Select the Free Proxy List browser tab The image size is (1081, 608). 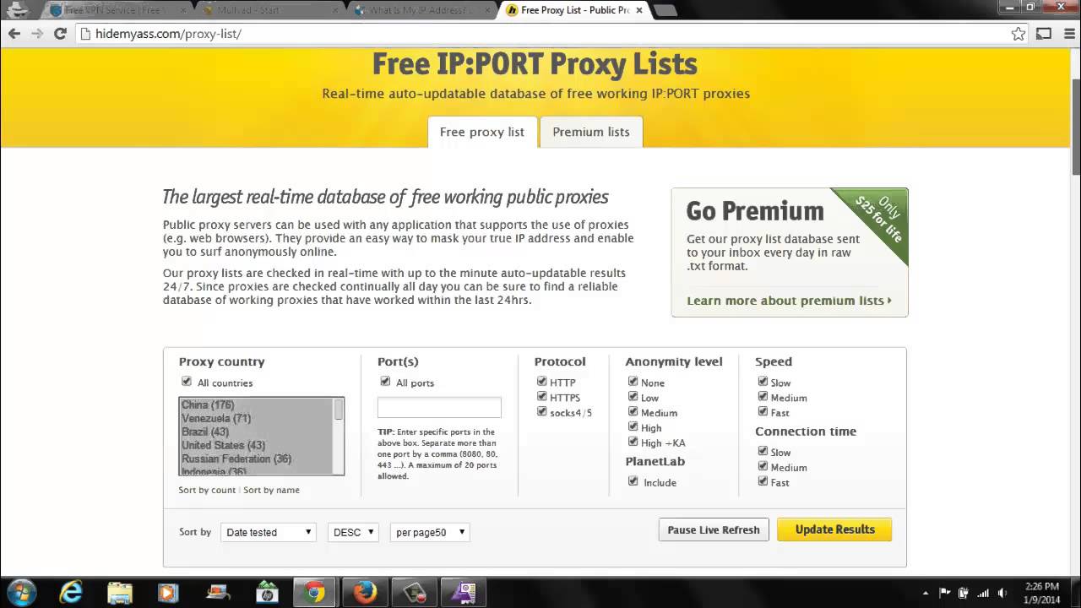pos(573,10)
